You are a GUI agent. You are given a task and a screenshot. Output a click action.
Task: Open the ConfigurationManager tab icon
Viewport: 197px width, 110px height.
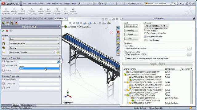coord(12,23)
